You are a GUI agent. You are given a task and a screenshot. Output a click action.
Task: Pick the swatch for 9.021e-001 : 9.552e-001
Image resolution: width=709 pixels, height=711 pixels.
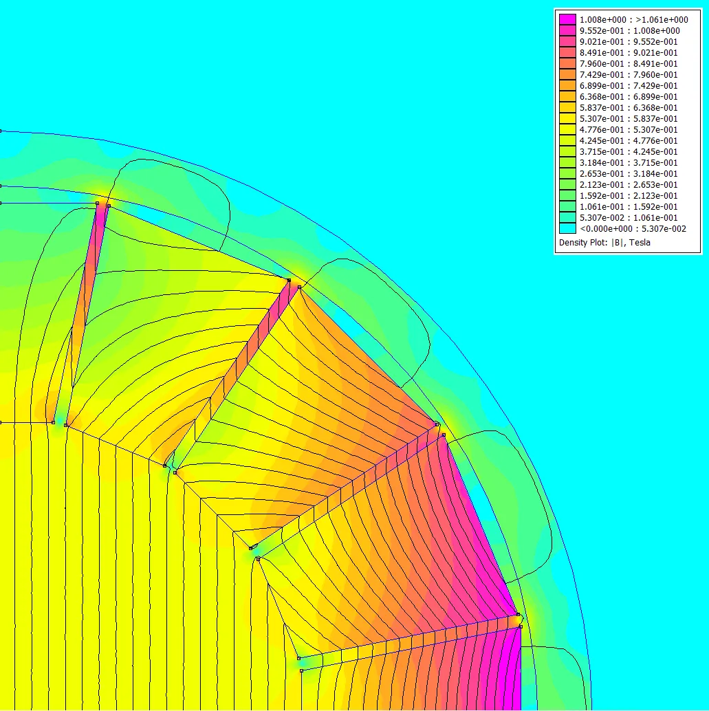coord(567,41)
